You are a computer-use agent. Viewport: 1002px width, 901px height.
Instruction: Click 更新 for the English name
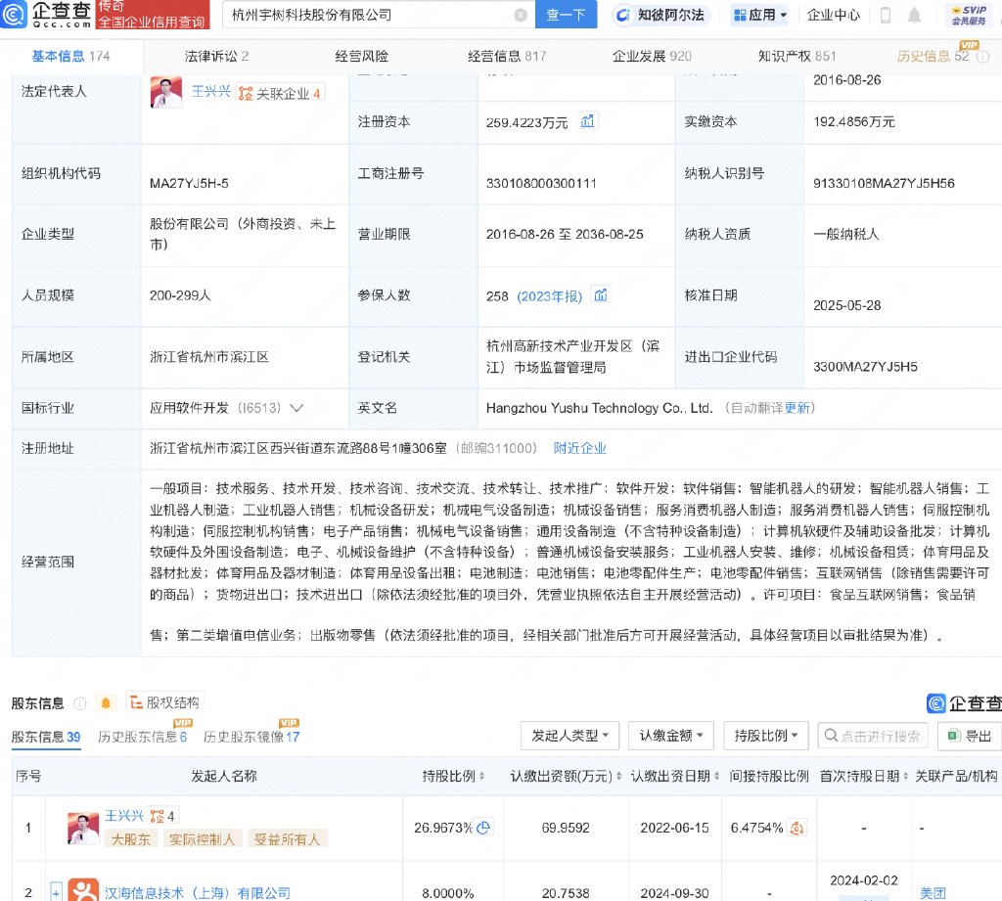point(797,408)
